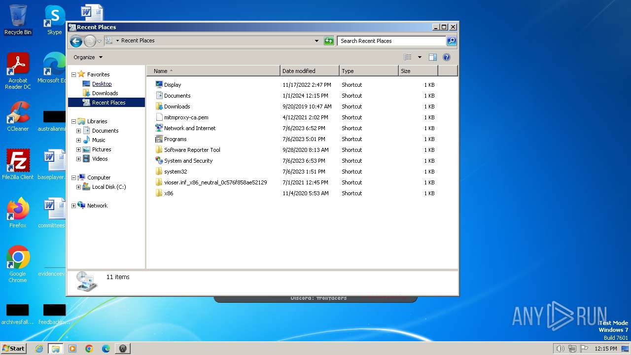Sort by the Name column header
Image resolution: width=631 pixels, height=355 pixels.
(213, 71)
